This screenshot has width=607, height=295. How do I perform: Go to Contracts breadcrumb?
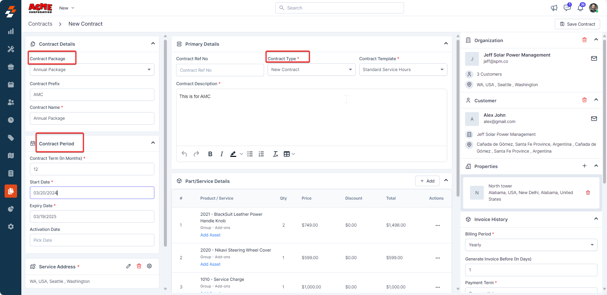pyautogui.click(x=40, y=24)
